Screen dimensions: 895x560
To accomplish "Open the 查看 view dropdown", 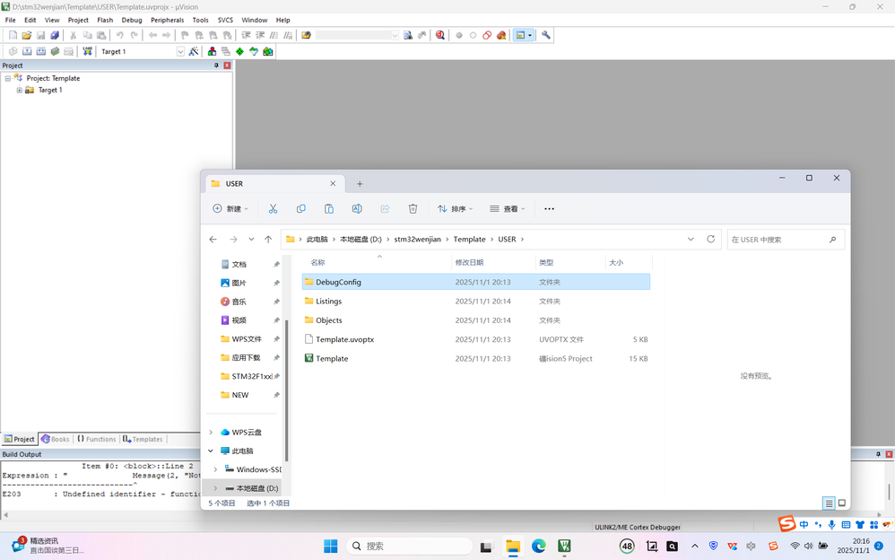I will coord(508,208).
